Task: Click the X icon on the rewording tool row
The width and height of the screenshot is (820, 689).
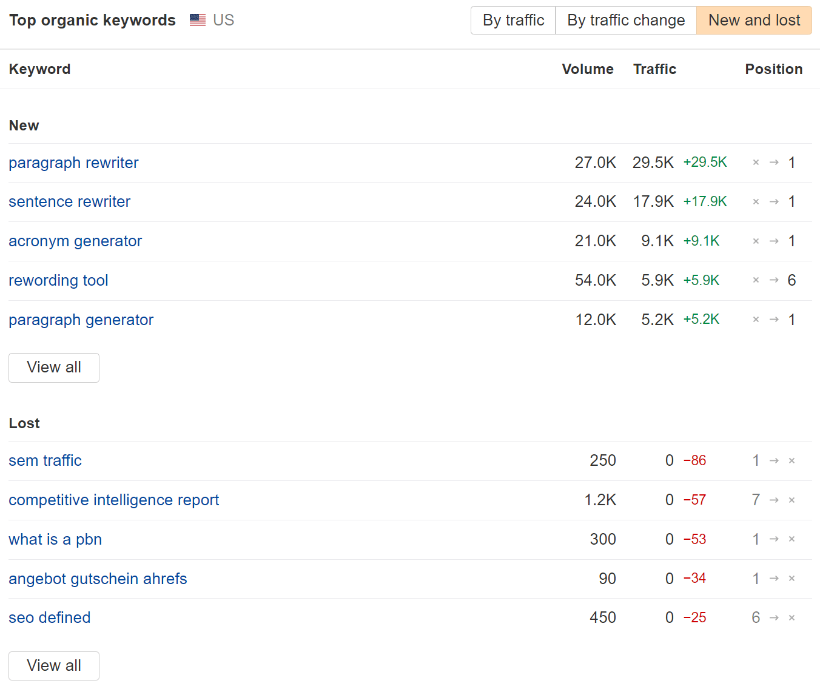Action: [756, 280]
